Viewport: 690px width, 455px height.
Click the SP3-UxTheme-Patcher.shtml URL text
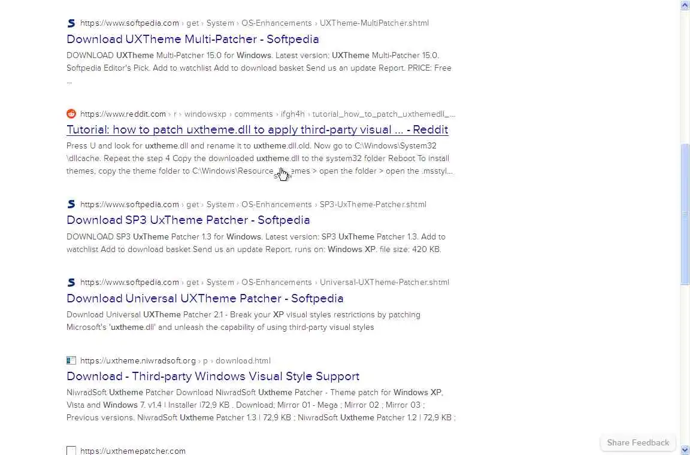click(x=253, y=204)
